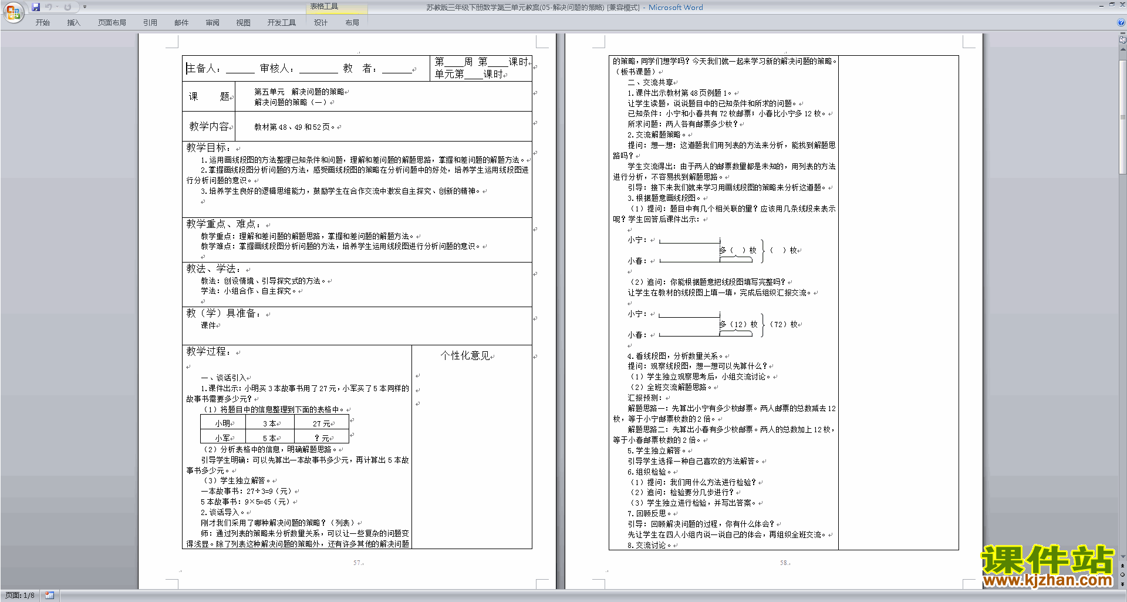This screenshot has width=1127, height=602.
Task: Click the Select Browse Object circle button
Action: pos(1123,575)
